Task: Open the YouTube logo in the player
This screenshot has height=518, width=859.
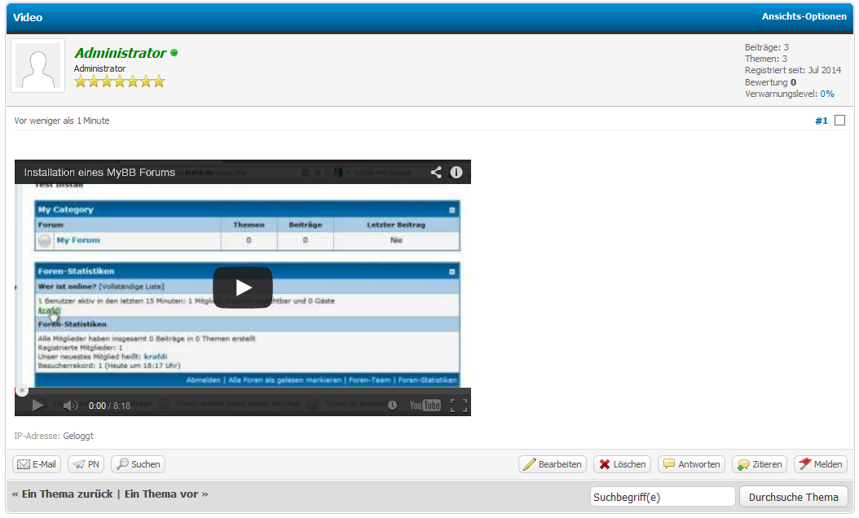Action: click(x=425, y=406)
